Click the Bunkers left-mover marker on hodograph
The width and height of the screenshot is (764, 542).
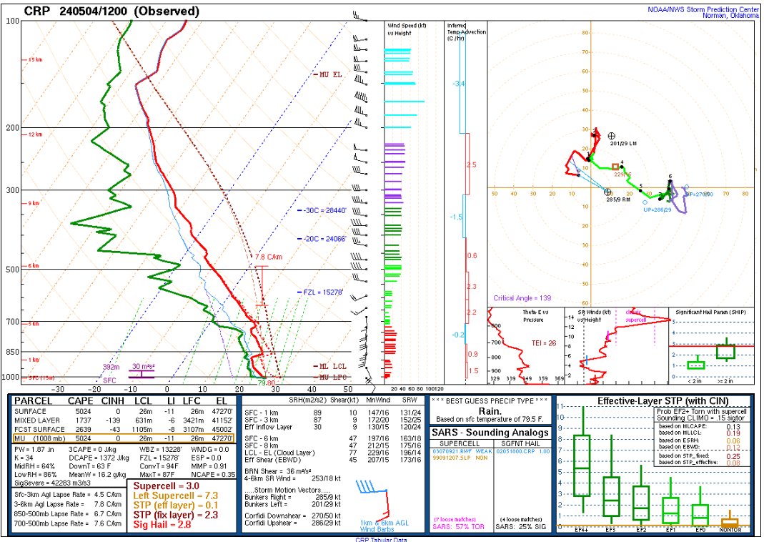coord(612,136)
